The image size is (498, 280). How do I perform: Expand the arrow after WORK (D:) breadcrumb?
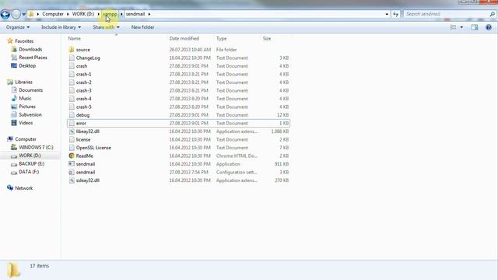pyautogui.click(x=99, y=14)
